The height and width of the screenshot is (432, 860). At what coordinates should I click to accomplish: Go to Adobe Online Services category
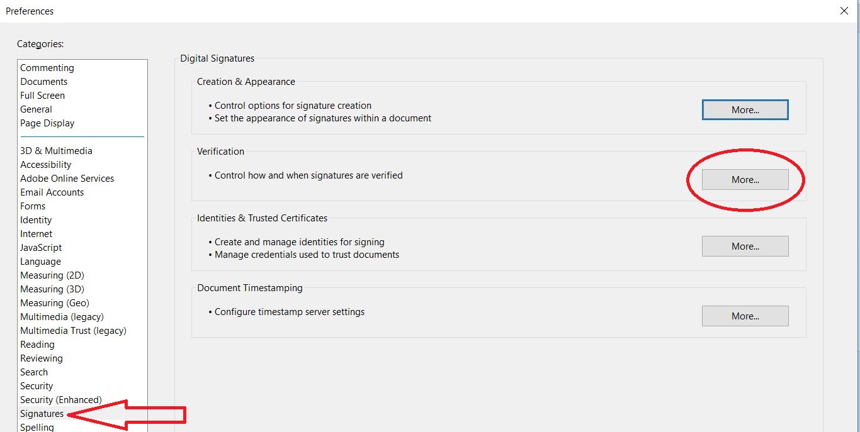coord(67,179)
